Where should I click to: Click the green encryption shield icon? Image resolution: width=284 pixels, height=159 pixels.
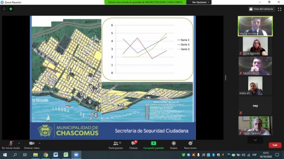click(11, 9)
